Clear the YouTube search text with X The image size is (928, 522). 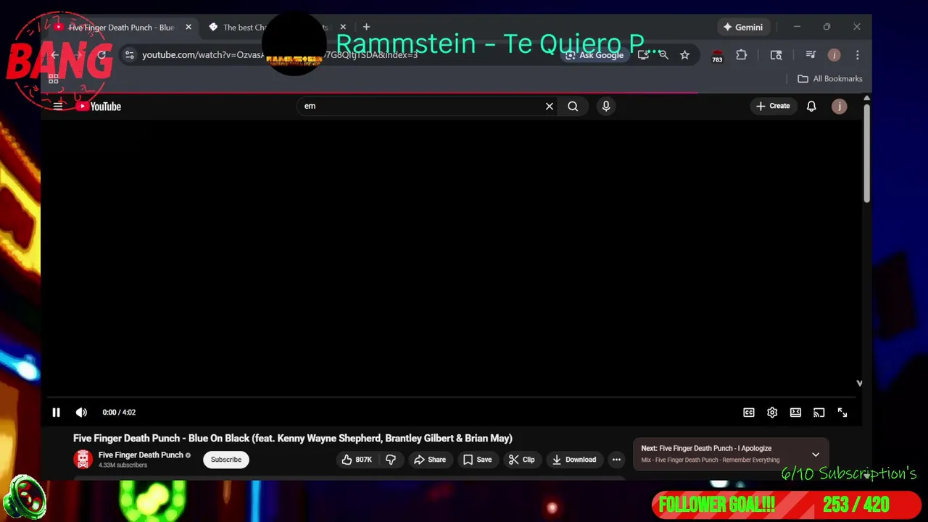(550, 106)
